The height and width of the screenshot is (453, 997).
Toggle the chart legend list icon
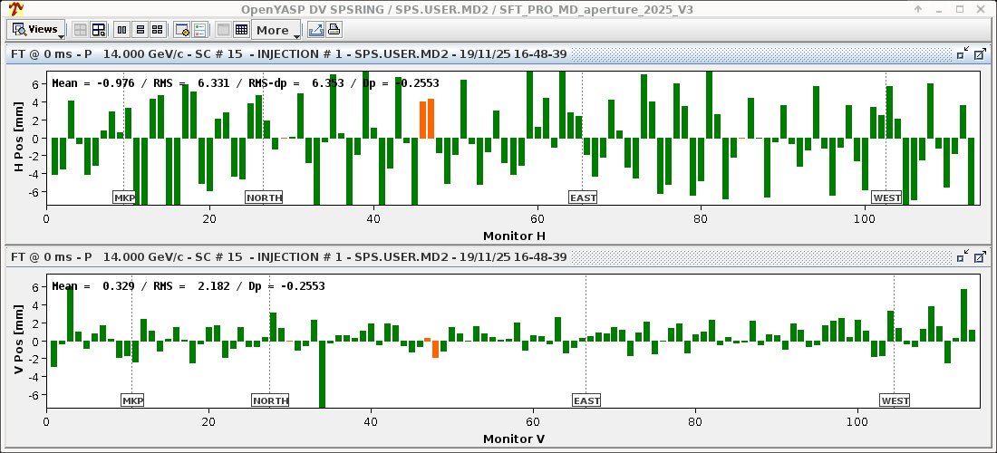199,30
